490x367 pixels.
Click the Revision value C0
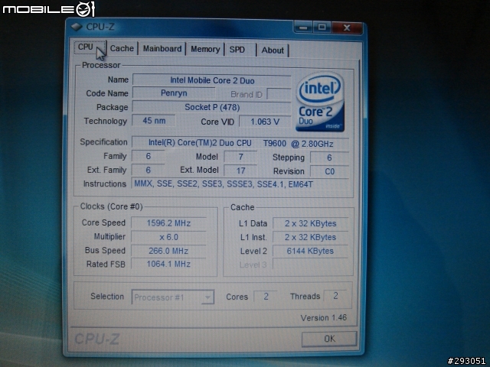pyautogui.click(x=329, y=171)
